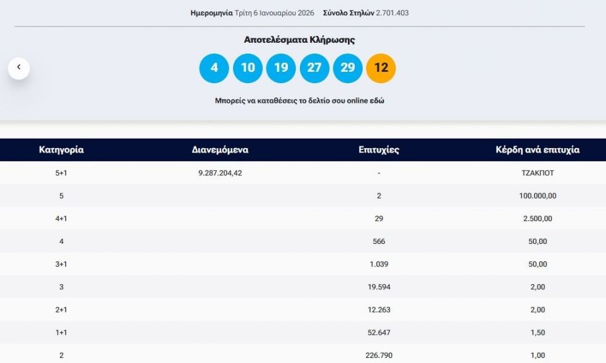Click the Αποτελέσματα Κλήρωσης heading

299,40
